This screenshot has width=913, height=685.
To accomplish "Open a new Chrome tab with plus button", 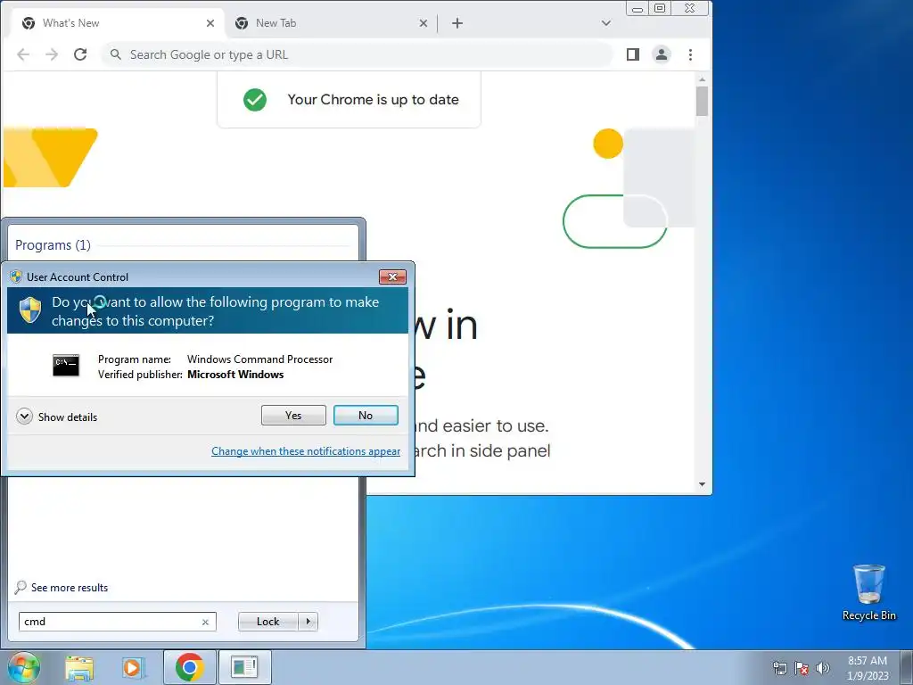I will pos(457,23).
